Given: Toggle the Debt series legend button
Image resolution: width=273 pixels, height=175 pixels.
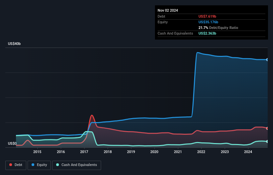Looking at the screenshot, I should pos(16,165).
